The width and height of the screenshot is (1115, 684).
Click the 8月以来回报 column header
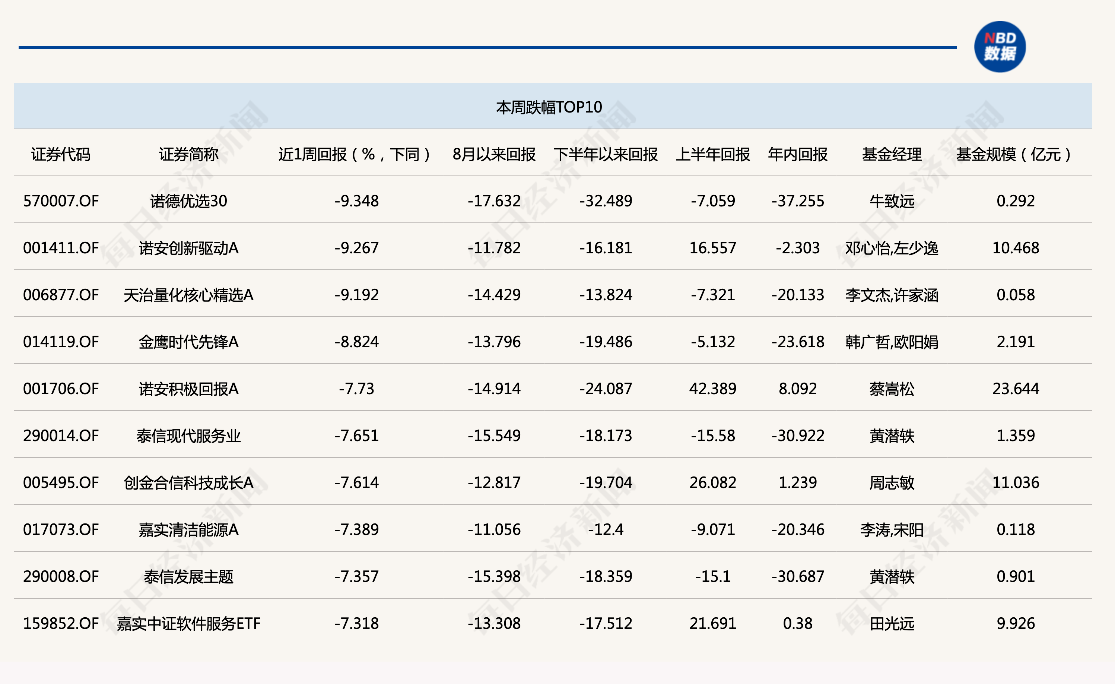coord(494,154)
